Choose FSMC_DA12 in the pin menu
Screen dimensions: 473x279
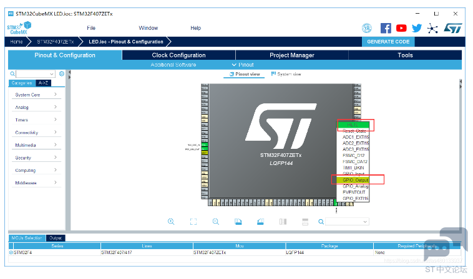click(x=353, y=162)
